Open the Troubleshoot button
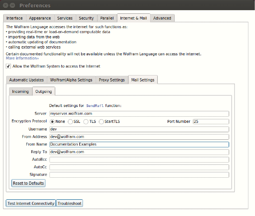255x216 pixels. coord(69,203)
